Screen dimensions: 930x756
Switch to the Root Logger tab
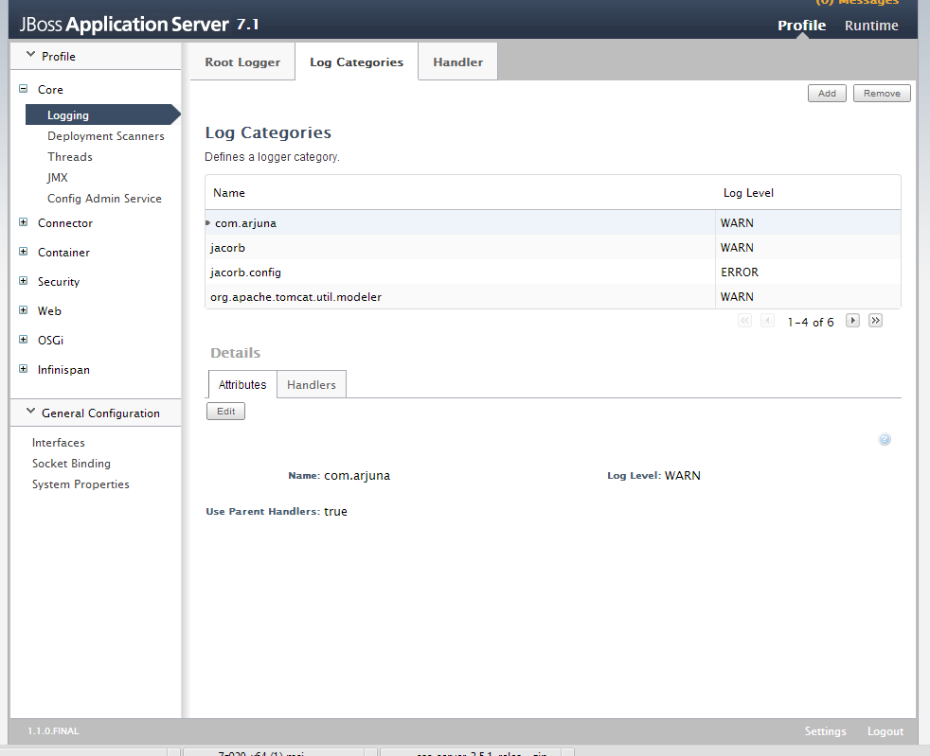tap(241, 61)
